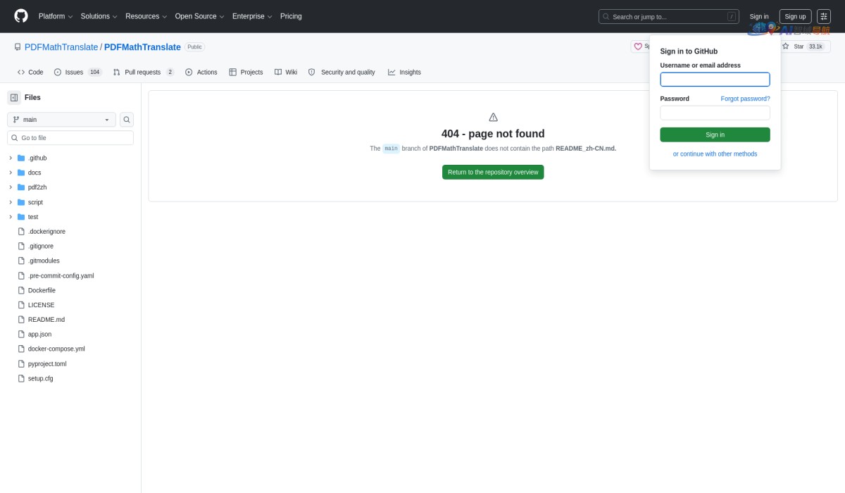Open the Dockerfile file
Image resolution: width=845 pixels, height=493 pixels.
[x=42, y=290]
